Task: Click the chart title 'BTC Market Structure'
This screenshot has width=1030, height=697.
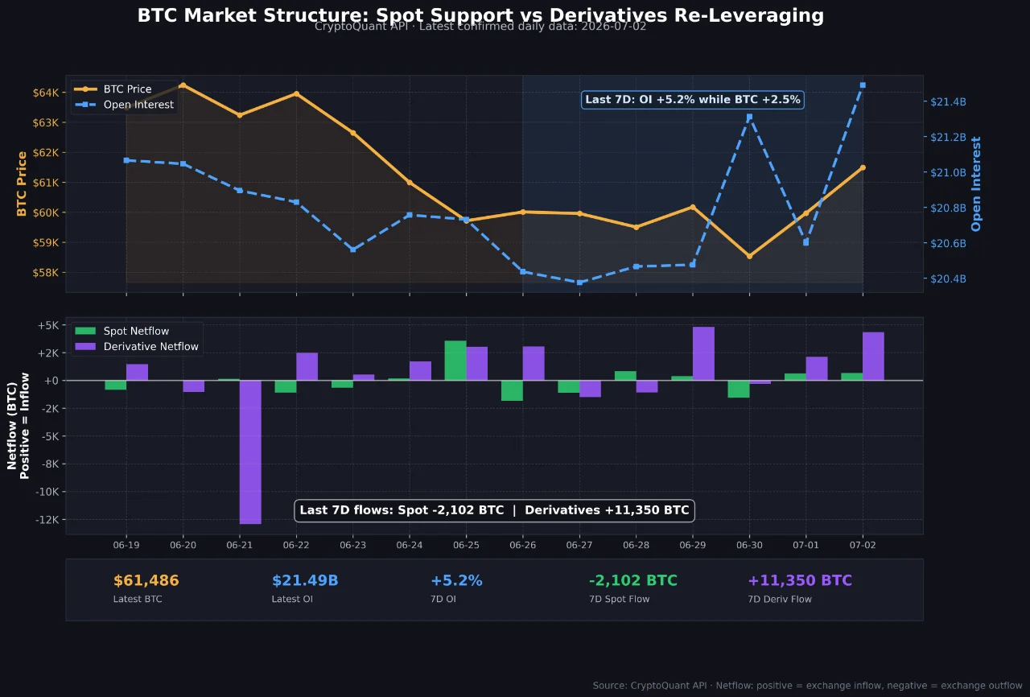Action: tap(480, 15)
